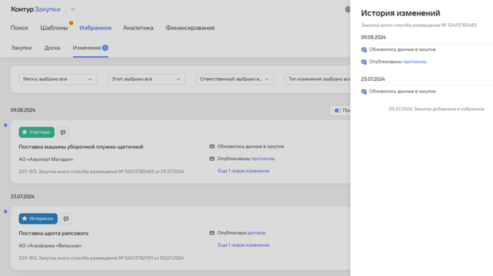Click the star Интересно mark badge

[38, 219]
